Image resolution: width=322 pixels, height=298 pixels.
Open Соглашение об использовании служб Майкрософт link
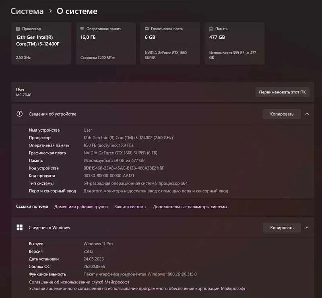tap(79, 282)
